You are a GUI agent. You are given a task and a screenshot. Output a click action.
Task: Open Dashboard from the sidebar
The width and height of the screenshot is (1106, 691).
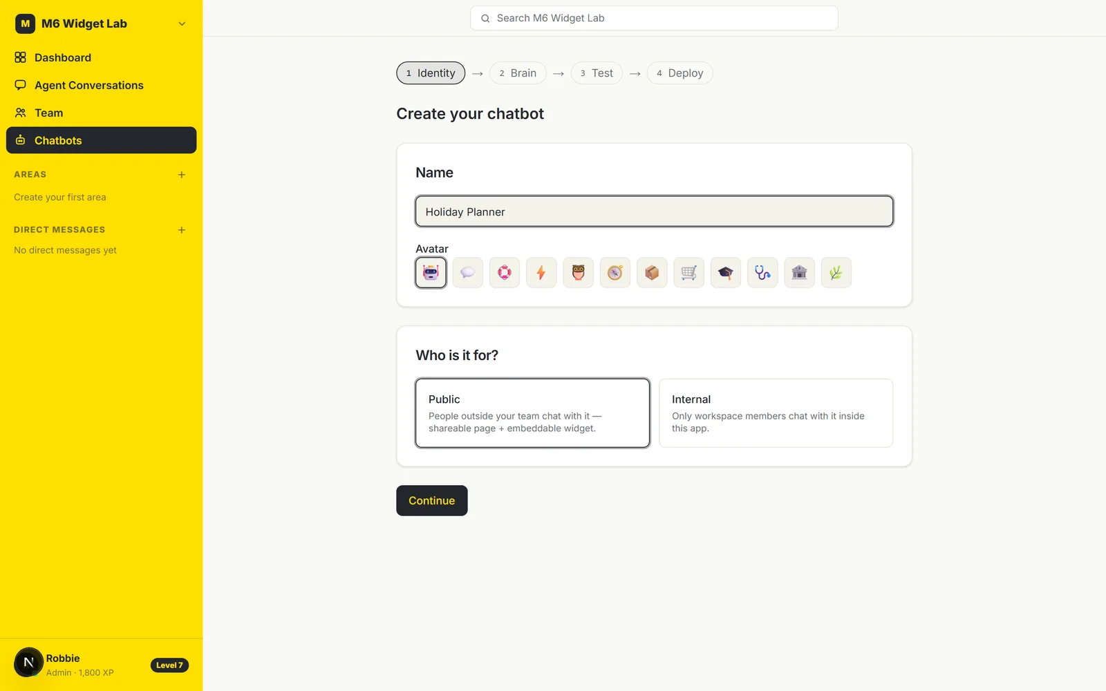[x=101, y=57]
